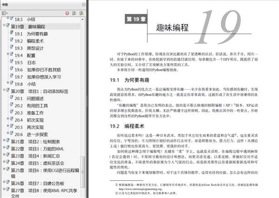Click the scroll-up arrow in bookmarks list
279x198 pixels.
[82, 19]
